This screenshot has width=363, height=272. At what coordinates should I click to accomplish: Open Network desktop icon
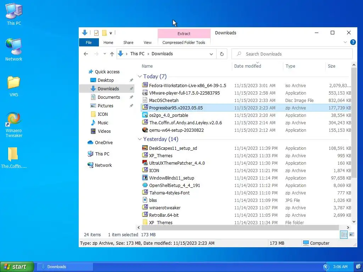[14, 50]
